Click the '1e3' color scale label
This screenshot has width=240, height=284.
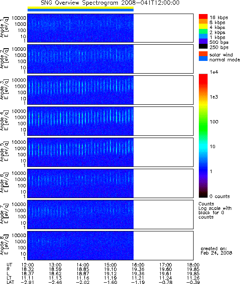214,97
